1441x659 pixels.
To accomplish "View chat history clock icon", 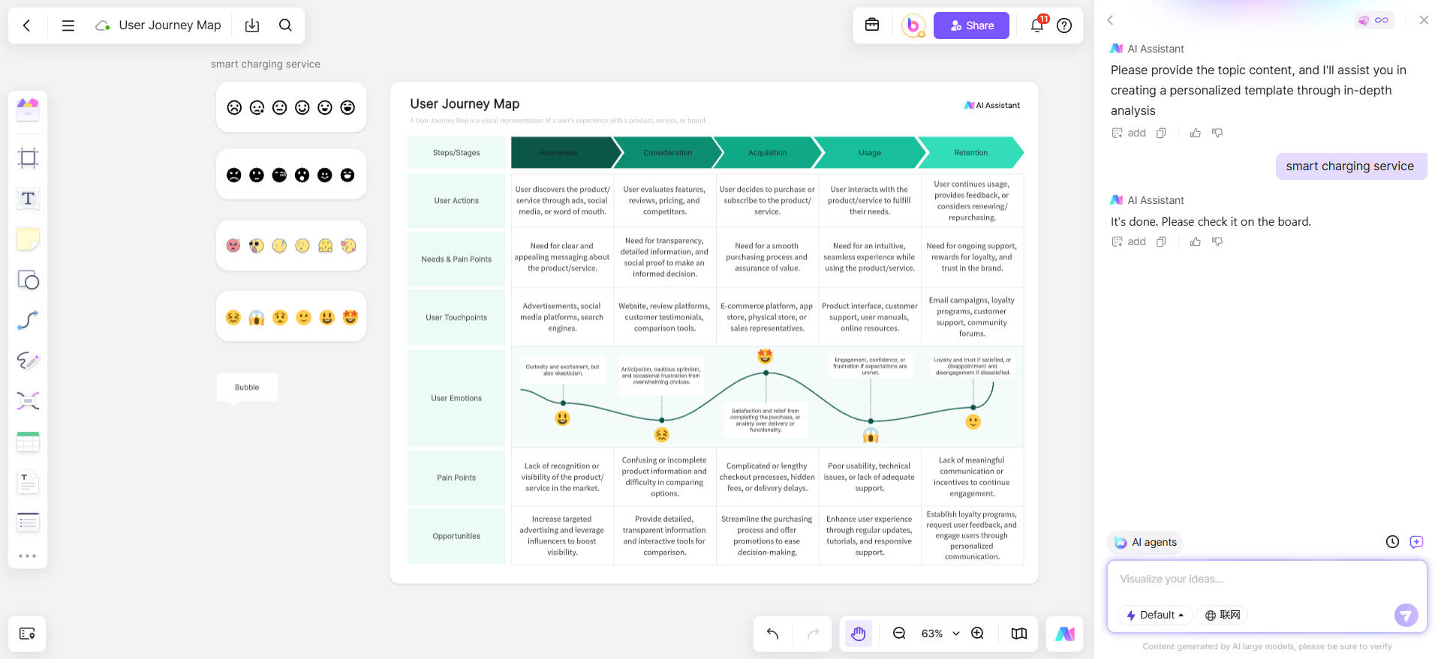I will tap(1392, 541).
